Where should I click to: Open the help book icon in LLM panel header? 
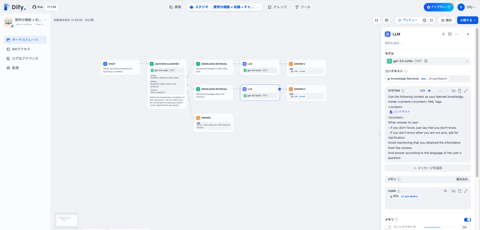click(450, 34)
